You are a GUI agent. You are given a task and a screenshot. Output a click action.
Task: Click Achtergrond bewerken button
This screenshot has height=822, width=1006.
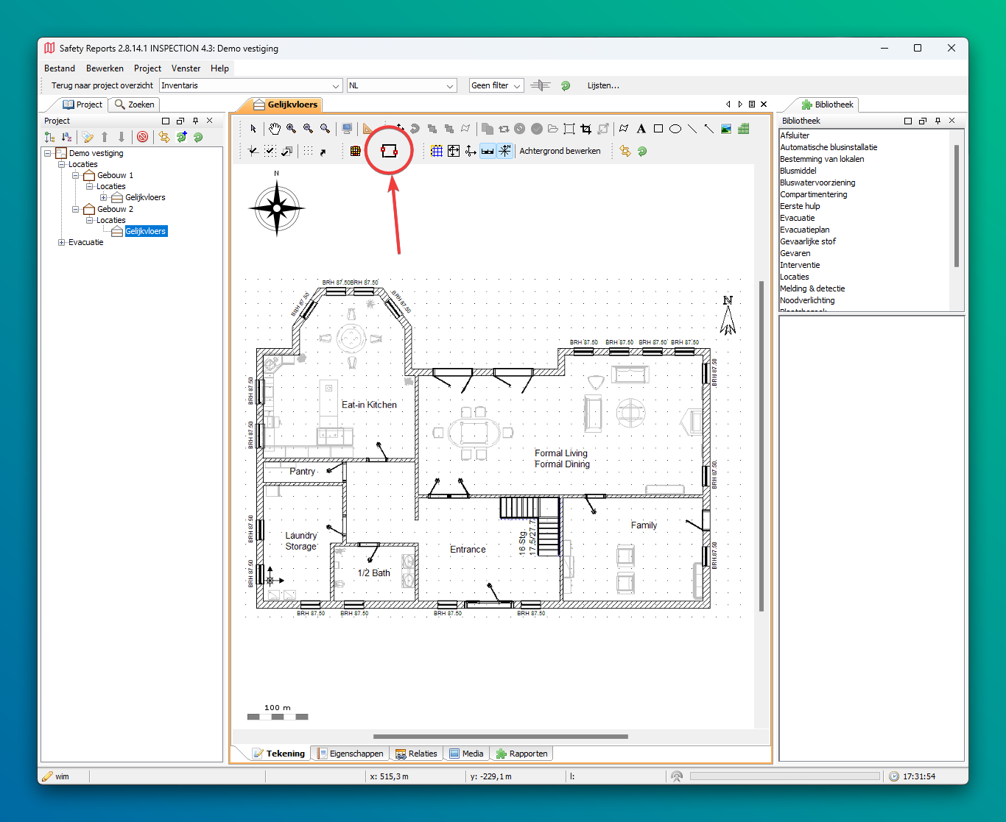pyautogui.click(x=560, y=151)
